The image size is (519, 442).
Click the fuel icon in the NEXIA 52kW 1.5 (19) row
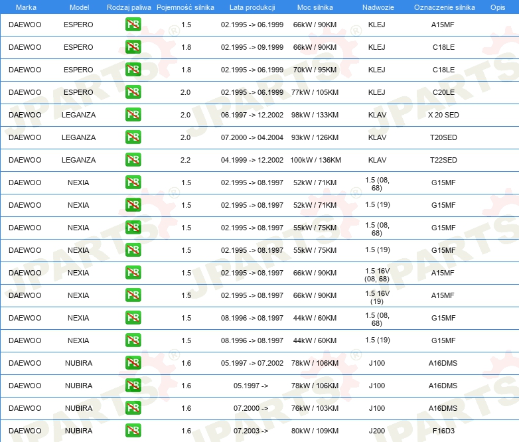click(x=133, y=205)
